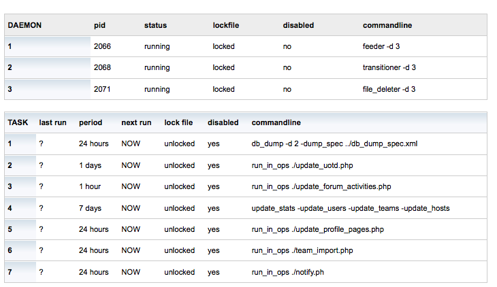Click the '7 days' period cell

click(x=90, y=208)
